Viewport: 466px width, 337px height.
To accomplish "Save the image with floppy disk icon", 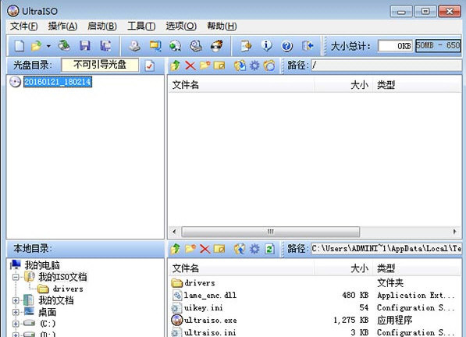I will pyautogui.click(x=85, y=46).
